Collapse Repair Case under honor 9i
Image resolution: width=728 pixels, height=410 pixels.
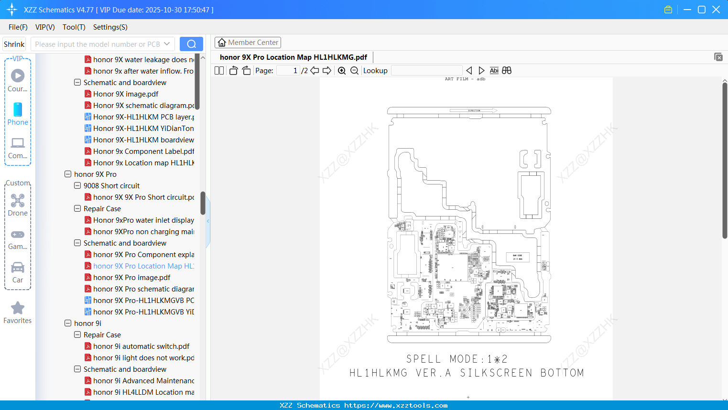point(77,335)
